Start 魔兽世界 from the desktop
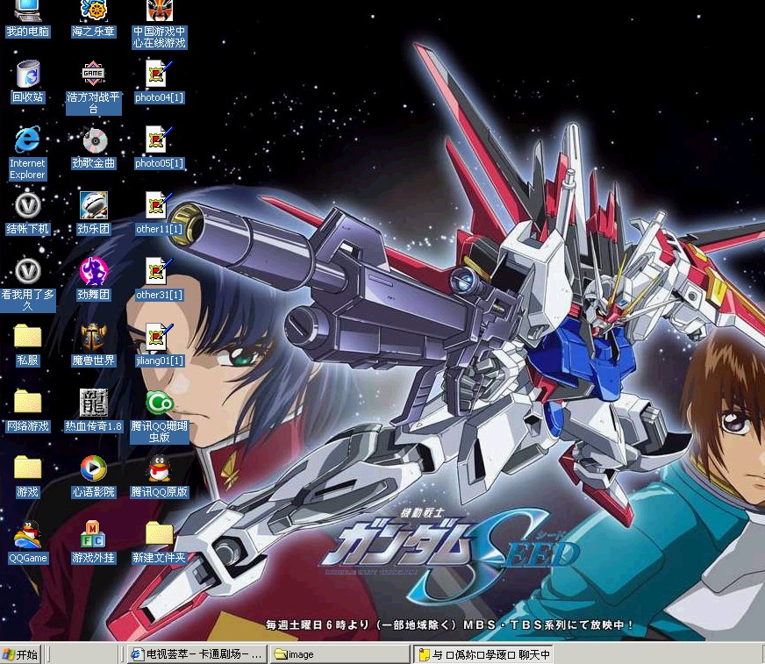This screenshot has width=765, height=664. click(93, 338)
